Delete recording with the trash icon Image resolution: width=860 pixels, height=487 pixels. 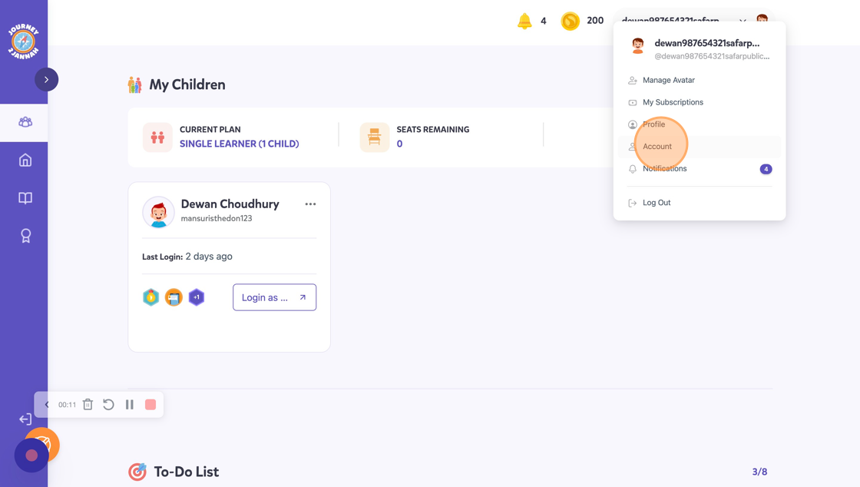pos(88,405)
